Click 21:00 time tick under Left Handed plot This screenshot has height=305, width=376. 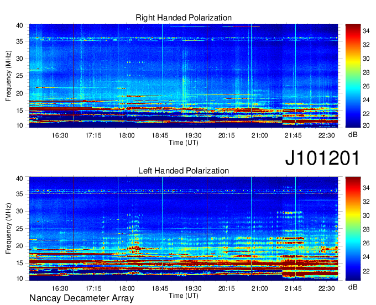(x=260, y=288)
